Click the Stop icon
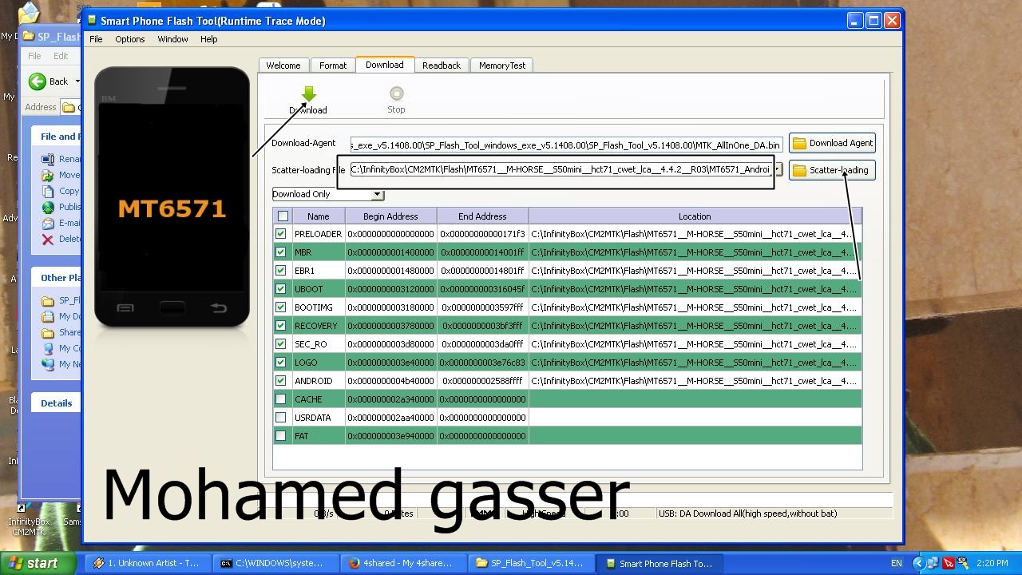This screenshot has width=1022, height=575. pyautogui.click(x=396, y=93)
